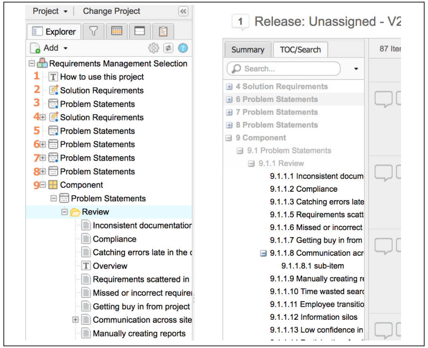Expand the Solution Requirements row numbered 4
The width and height of the screenshot is (428, 348).
tap(43, 118)
